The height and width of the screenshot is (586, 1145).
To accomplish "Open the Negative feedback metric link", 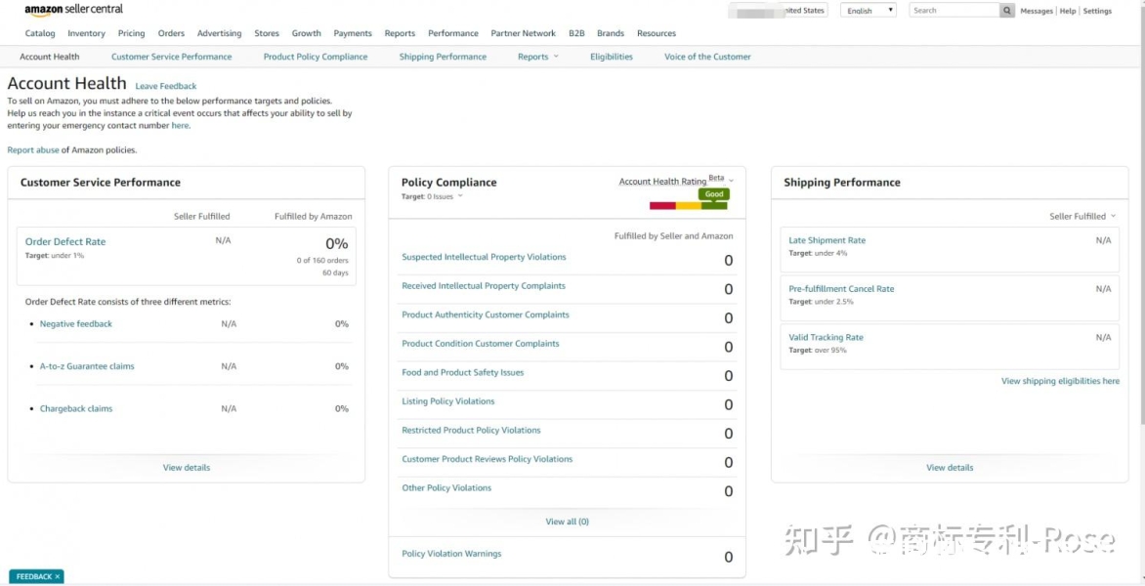I will 76,324.
